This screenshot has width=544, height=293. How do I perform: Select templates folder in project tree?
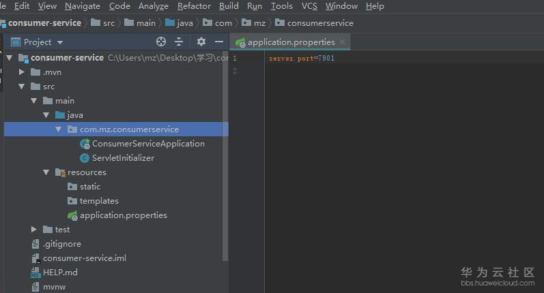point(99,201)
